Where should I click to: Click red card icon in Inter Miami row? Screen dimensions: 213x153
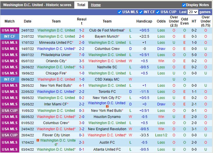(107, 107)
